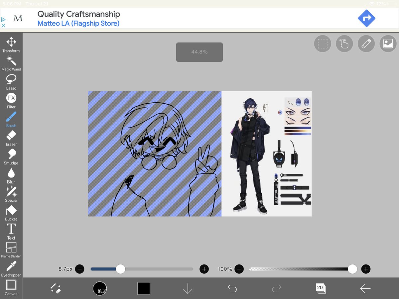
Task: Select the Transform tool
Action: (x=11, y=45)
